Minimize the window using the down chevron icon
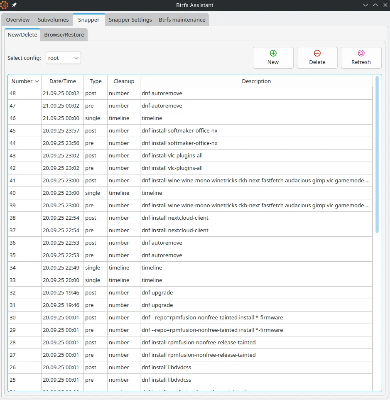The width and height of the screenshot is (390, 400). [365, 5]
